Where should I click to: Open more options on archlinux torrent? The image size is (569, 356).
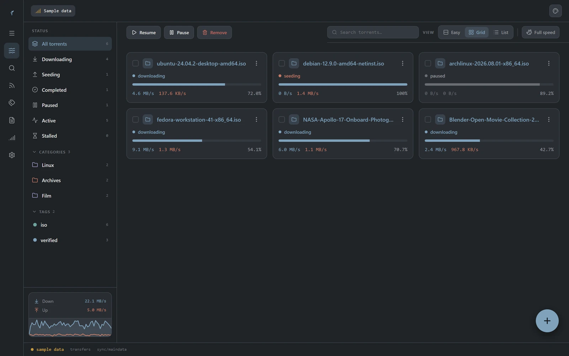(549, 63)
